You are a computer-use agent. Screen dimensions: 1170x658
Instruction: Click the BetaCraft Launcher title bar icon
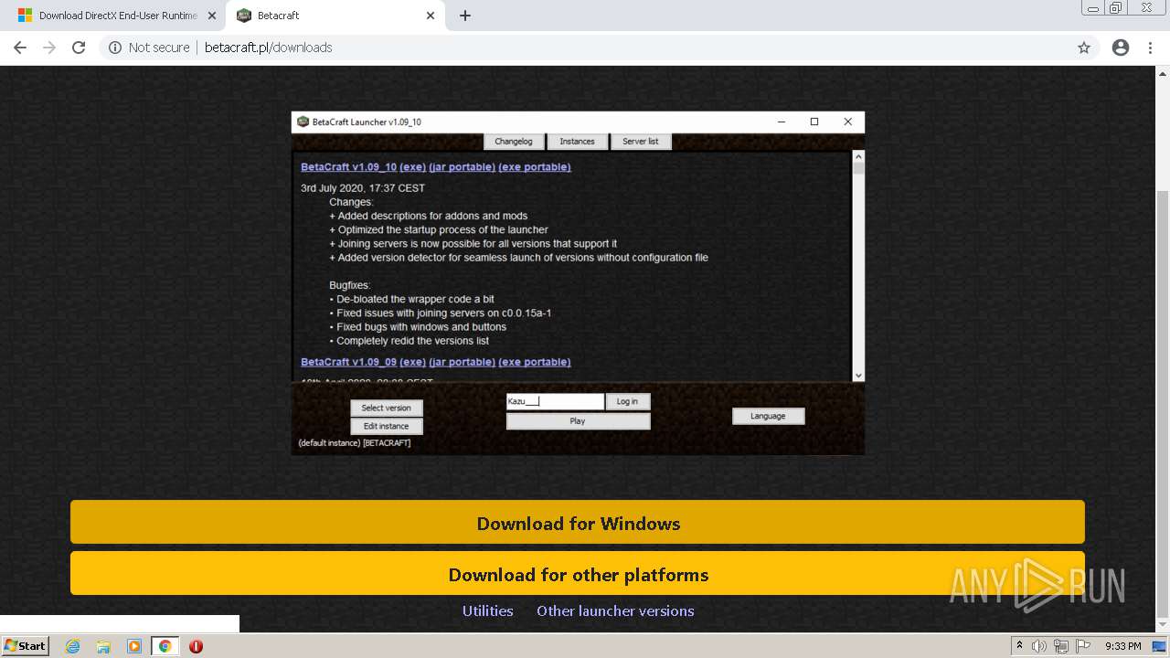(x=303, y=122)
